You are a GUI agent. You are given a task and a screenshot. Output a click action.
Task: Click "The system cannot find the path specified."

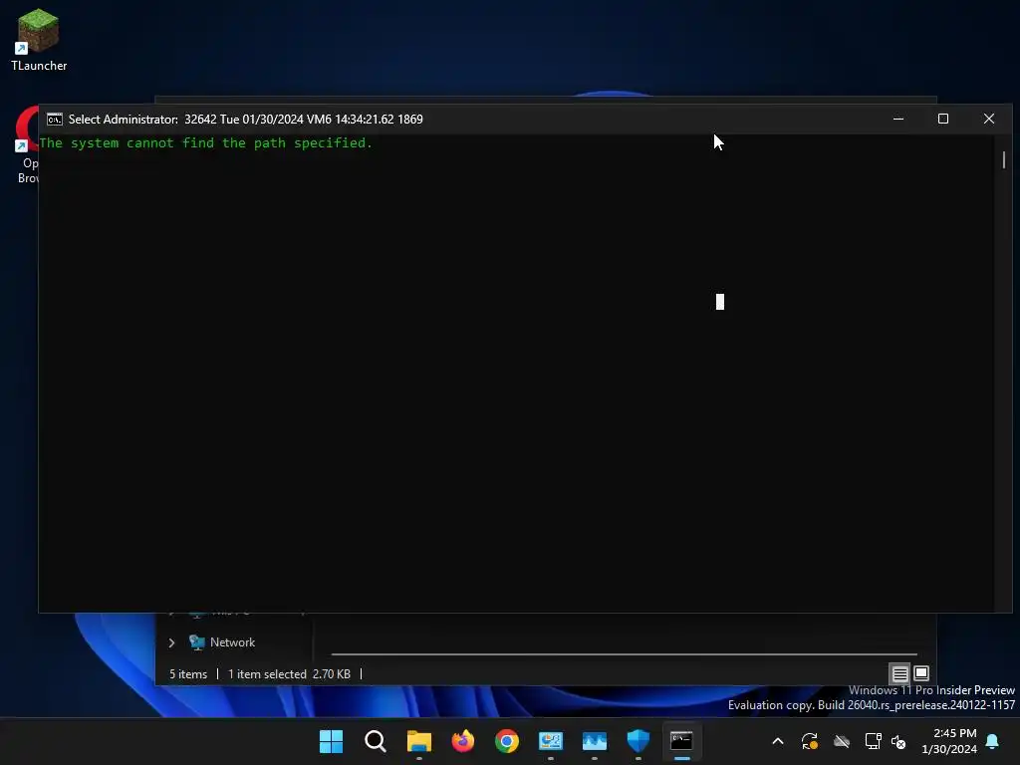coord(205,143)
